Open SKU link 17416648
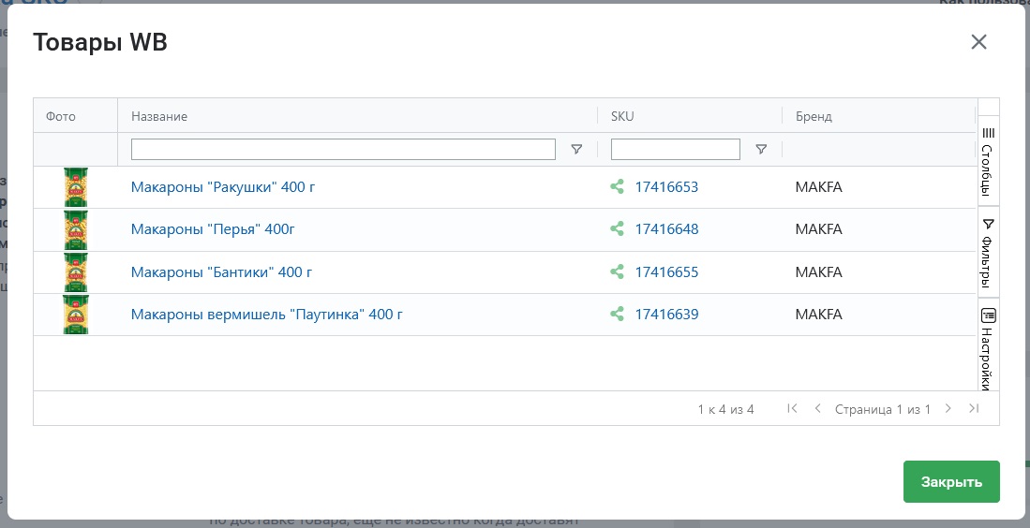The height and width of the screenshot is (528, 1030). coord(666,229)
